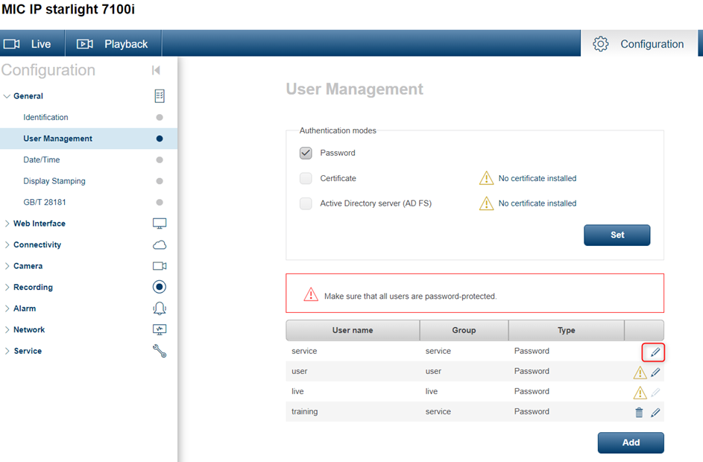Click the warning icon in live user row
703x462 pixels.
pos(640,393)
